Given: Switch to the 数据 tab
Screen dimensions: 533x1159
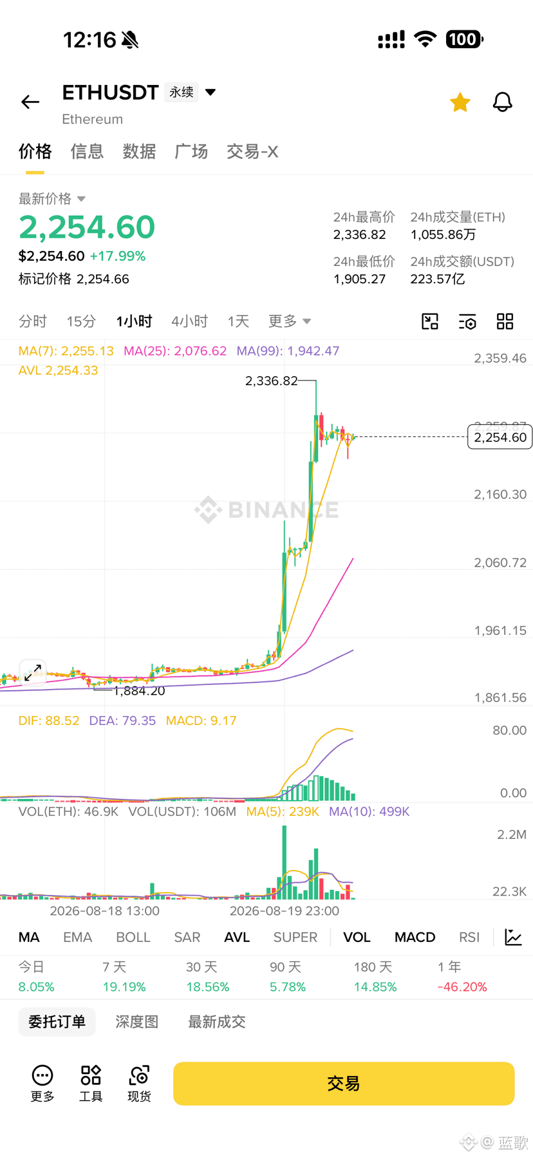Looking at the screenshot, I should point(139,151).
